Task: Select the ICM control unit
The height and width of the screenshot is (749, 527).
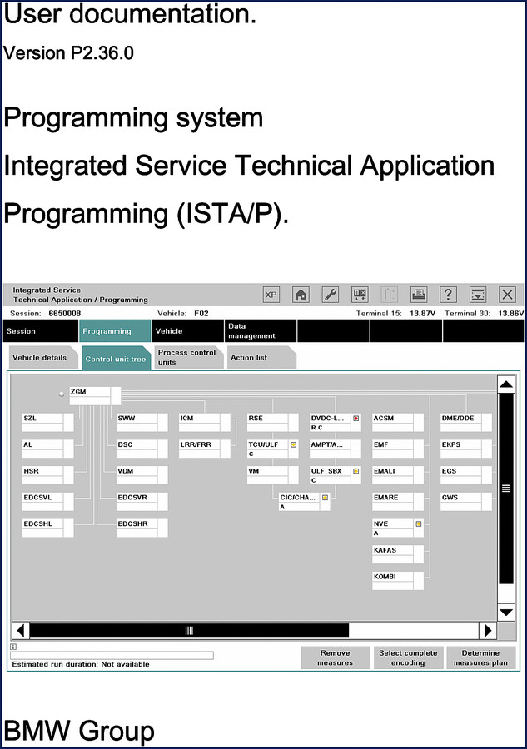Action: point(205,423)
